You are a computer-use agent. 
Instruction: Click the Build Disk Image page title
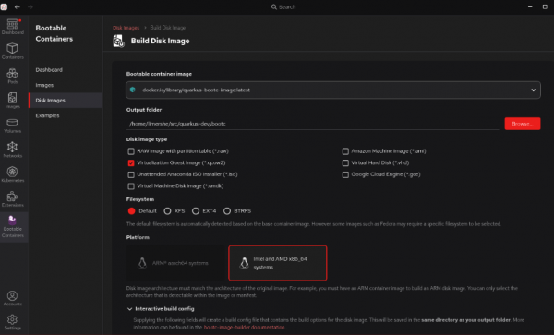tap(160, 41)
